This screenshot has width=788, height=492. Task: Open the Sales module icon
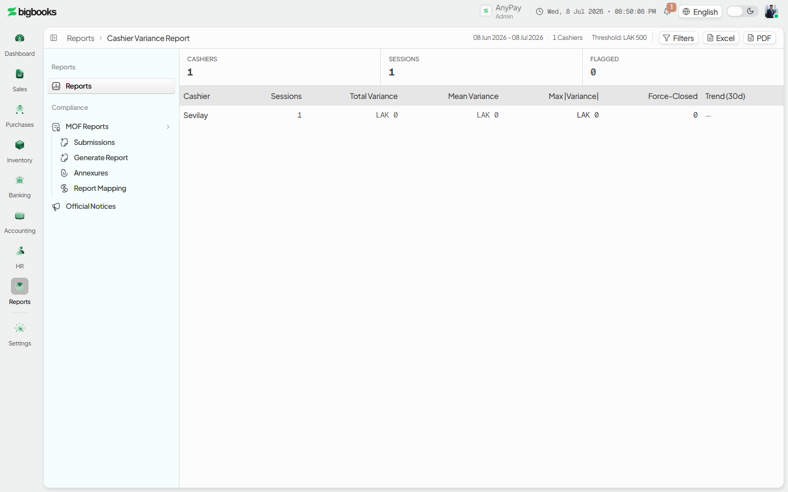pyautogui.click(x=20, y=74)
